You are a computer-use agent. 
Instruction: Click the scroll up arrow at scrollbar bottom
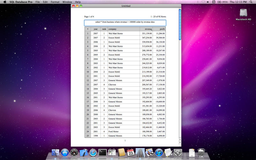180,140
